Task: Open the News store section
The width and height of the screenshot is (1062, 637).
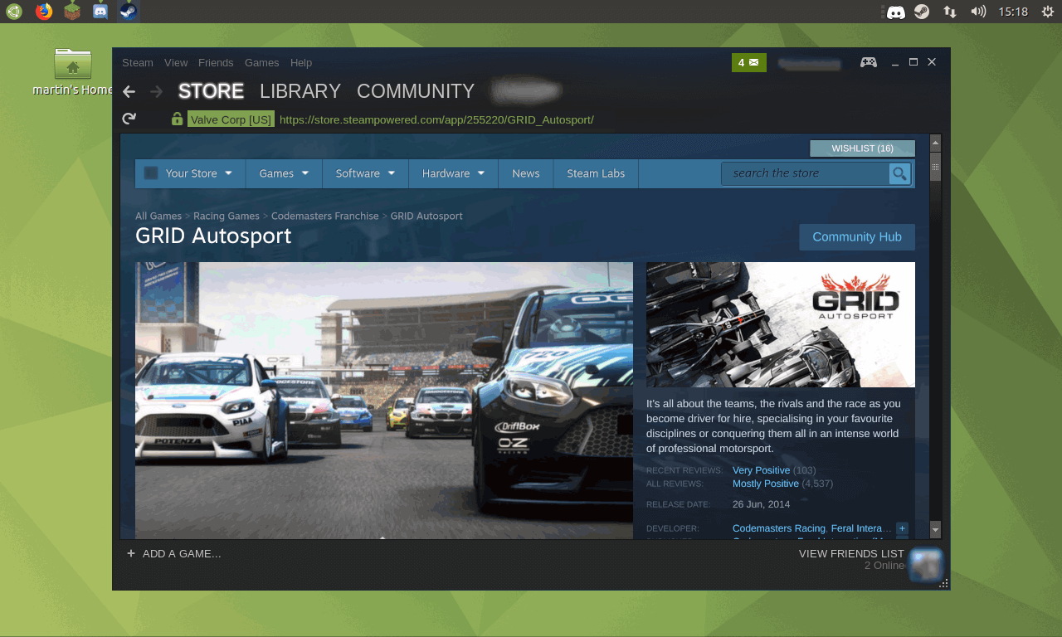Action: click(x=526, y=173)
